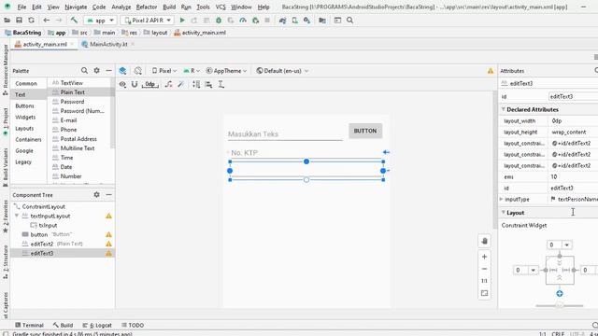Image resolution: width=598 pixels, height=336 pixels.
Task: Open API level R dropdown
Action: [192, 71]
